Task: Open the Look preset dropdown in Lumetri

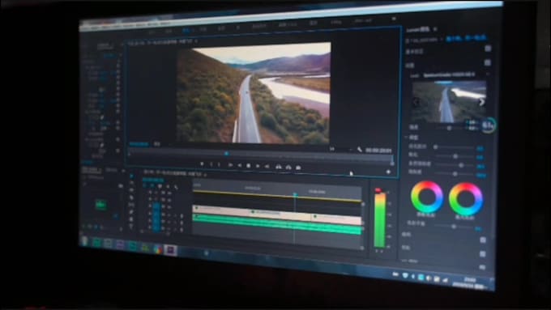Action: (x=455, y=74)
